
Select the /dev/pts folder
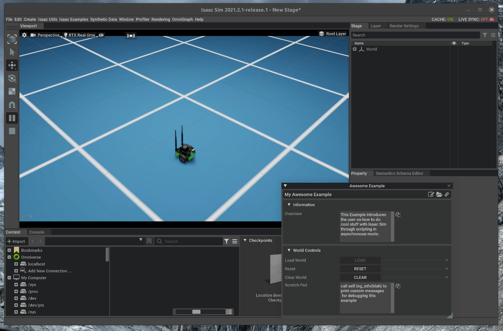[36, 305]
